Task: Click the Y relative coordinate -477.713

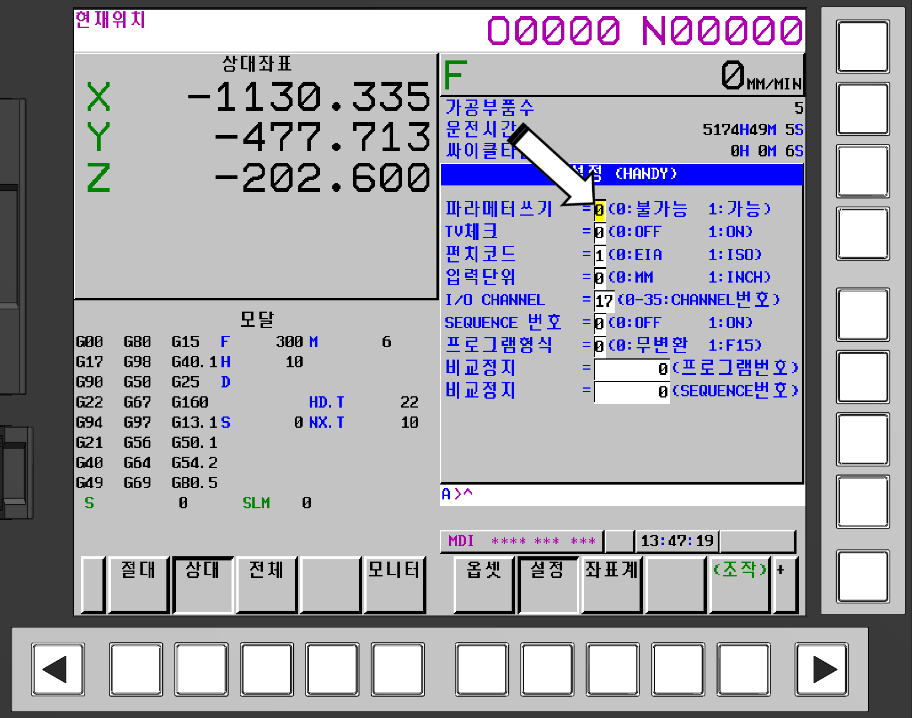Action: (x=322, y=137)
